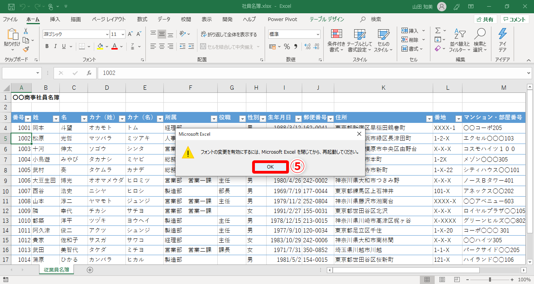Image resolution: width=534 pixels, height=284 pixels.
Task: Apply the red font color
Action: point(115,46)
